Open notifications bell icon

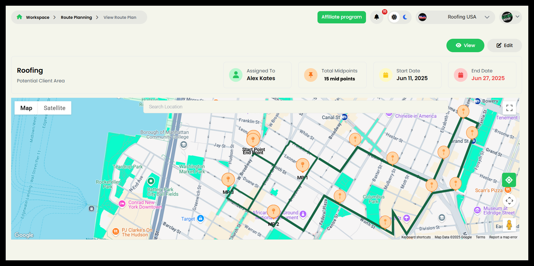377,17
